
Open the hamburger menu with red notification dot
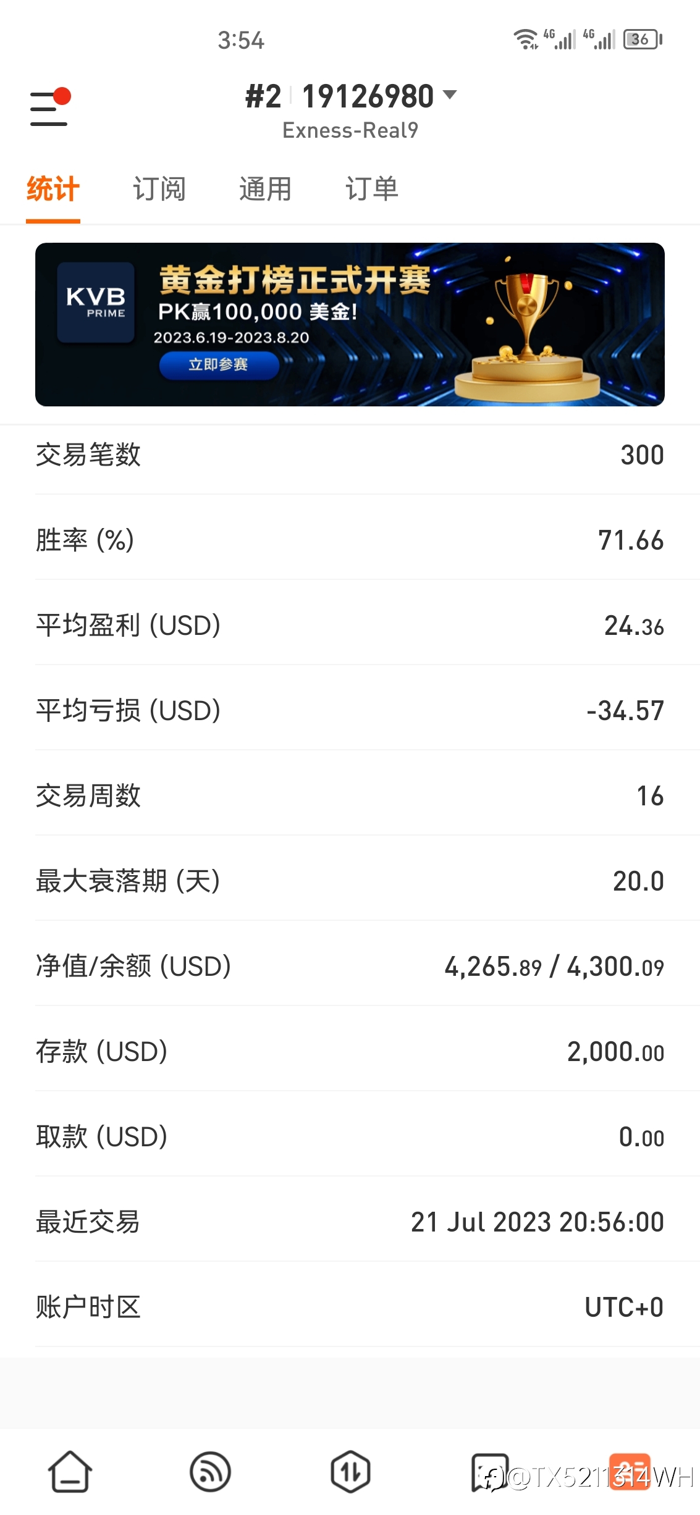pos(50,107)
